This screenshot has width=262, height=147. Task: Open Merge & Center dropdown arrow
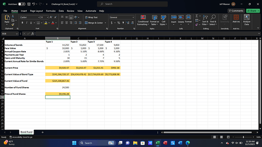pyautogui.click(x=106, y=23)
